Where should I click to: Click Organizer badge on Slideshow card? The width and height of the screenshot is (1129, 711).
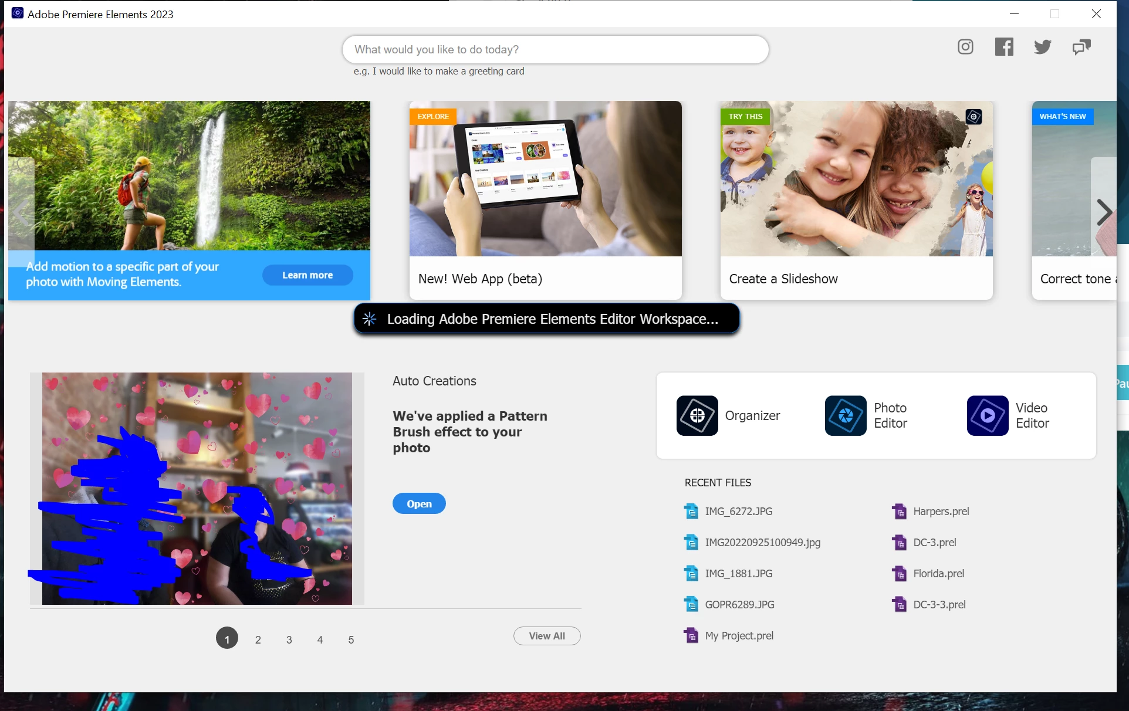click(973, 117)
